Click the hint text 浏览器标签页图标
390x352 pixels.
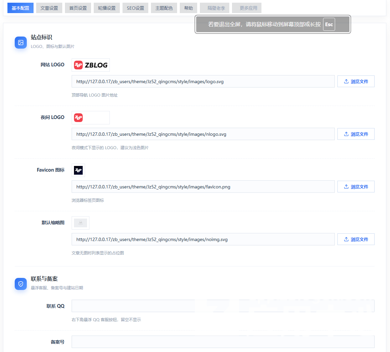point(88,200)
